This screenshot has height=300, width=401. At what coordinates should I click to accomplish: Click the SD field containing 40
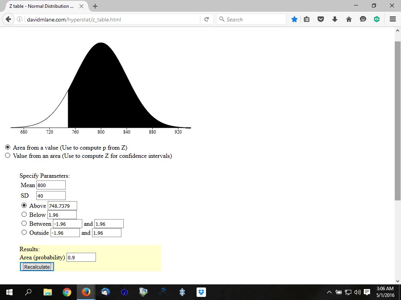51,195
